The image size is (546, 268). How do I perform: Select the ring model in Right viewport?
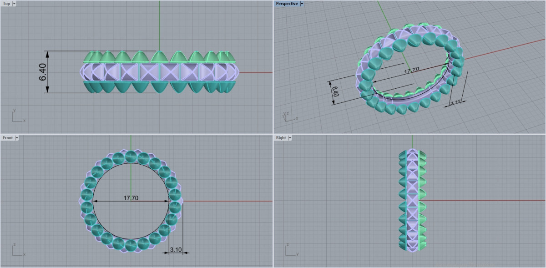[x=412, y=200]
